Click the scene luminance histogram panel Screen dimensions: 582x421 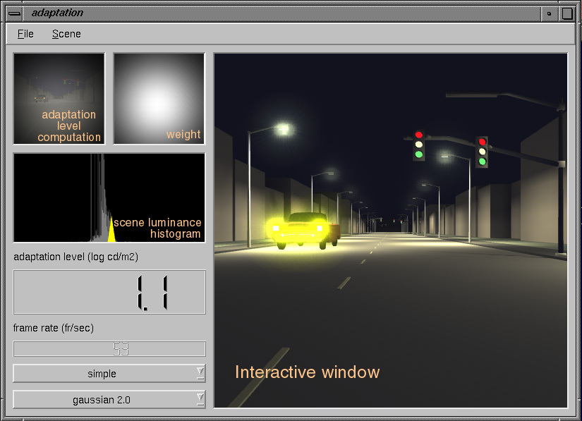coord(109,197)
